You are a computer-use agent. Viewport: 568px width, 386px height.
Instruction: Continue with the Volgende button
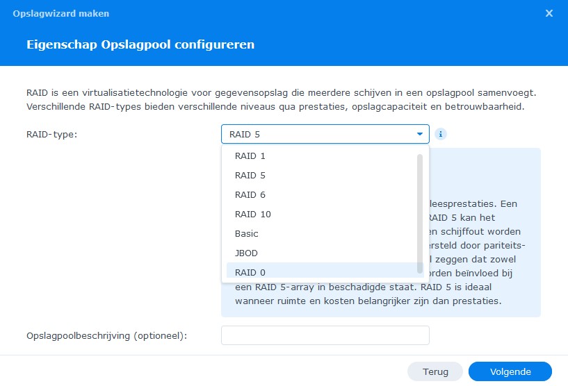click(510, 371)
